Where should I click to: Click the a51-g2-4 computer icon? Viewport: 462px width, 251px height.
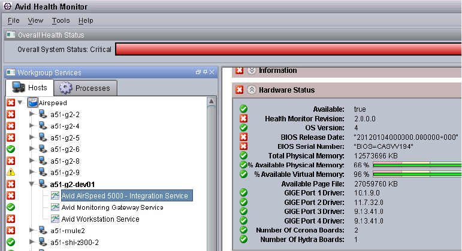43,125
